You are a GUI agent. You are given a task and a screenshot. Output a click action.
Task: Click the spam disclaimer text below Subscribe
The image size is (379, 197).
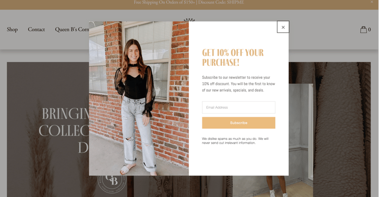[235, 140]
